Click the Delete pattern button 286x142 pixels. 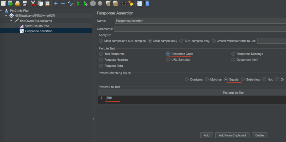(259, 135)
